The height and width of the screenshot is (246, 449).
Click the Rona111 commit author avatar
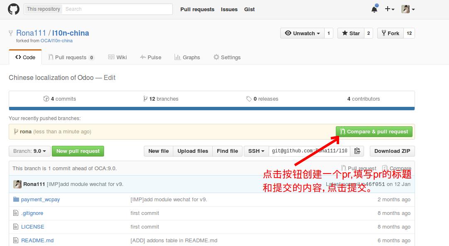17,184
